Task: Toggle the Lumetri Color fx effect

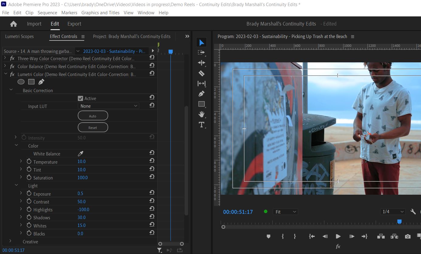Action: coord(12,74)
